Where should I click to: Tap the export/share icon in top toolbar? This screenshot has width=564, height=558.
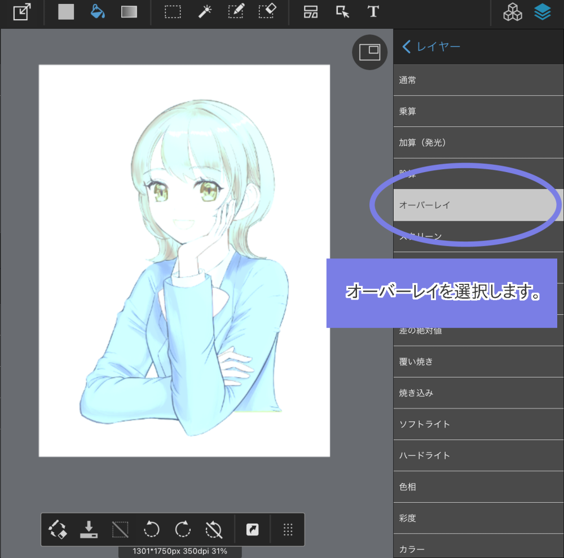[22, 12]
